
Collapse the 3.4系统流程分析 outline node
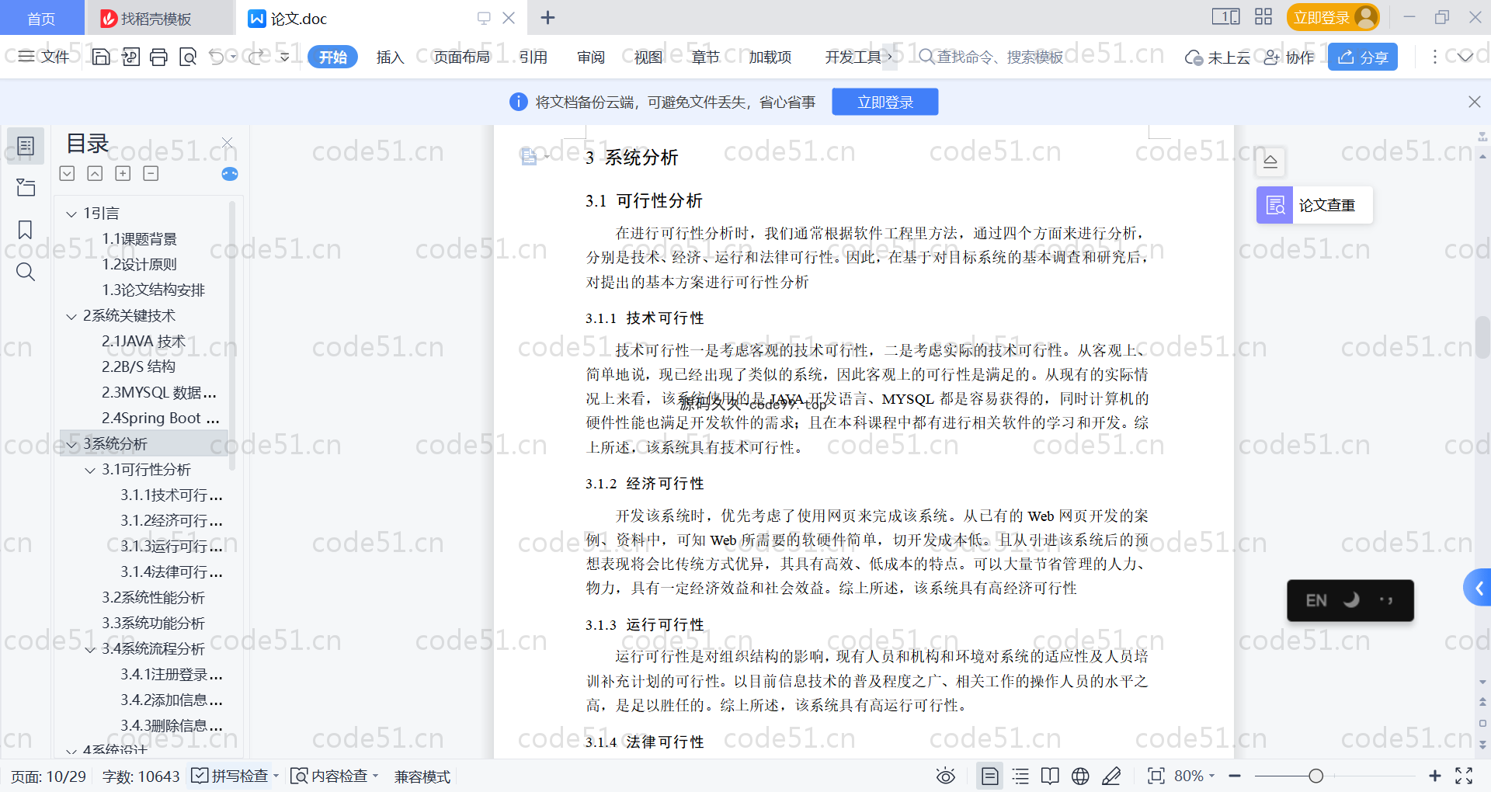tap(90, 649)
